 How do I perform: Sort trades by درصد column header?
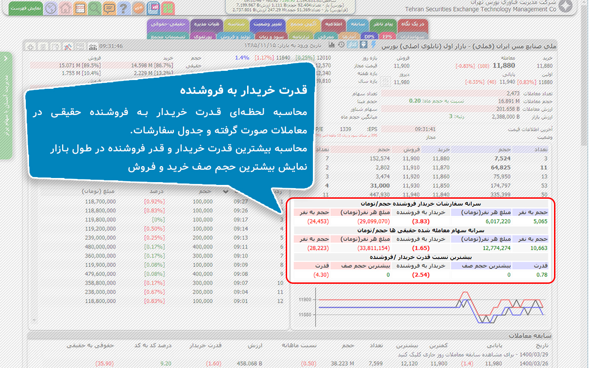click(x=157, y=191)
